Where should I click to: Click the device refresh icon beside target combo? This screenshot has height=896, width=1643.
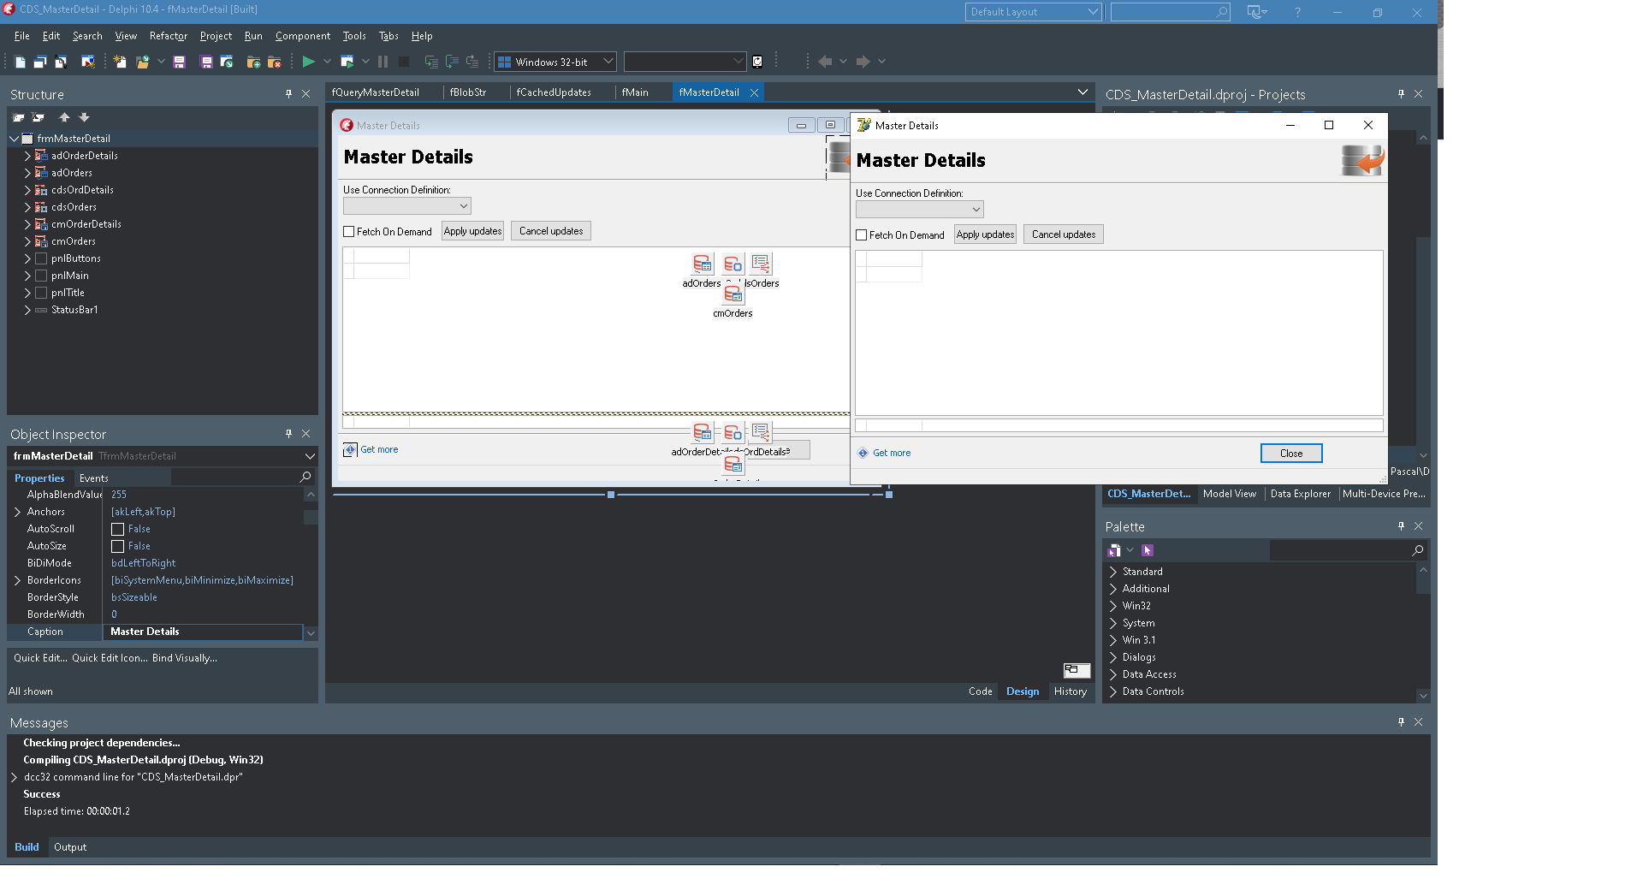(x=757, y=62)
